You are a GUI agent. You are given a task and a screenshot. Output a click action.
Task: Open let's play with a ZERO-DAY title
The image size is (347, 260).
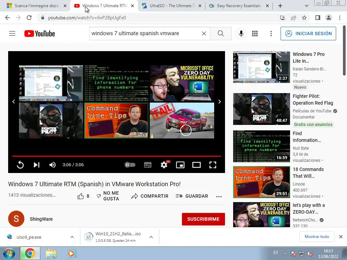(309, 209)
